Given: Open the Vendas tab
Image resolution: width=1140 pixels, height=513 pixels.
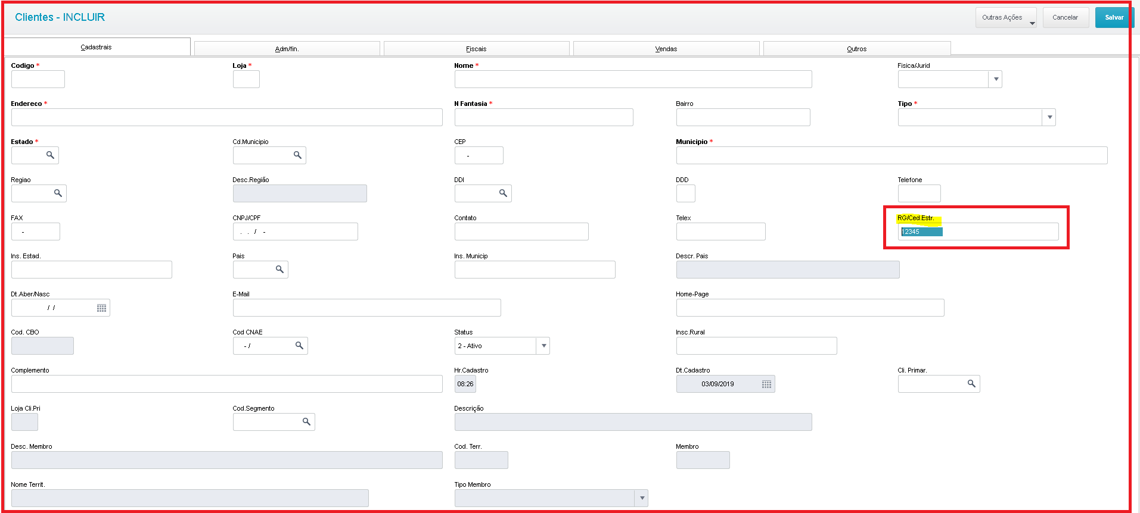Looking at the screenshot, I should [666, 49].
